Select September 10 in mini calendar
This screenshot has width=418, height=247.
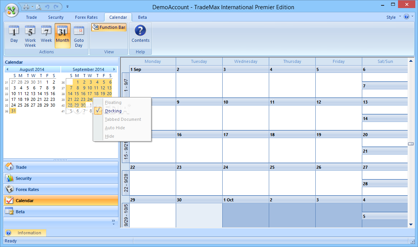tap(90, 88)
